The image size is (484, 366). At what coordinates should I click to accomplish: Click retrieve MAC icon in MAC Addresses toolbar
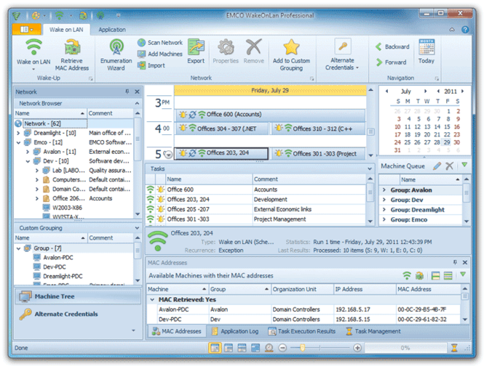point(419,275)
